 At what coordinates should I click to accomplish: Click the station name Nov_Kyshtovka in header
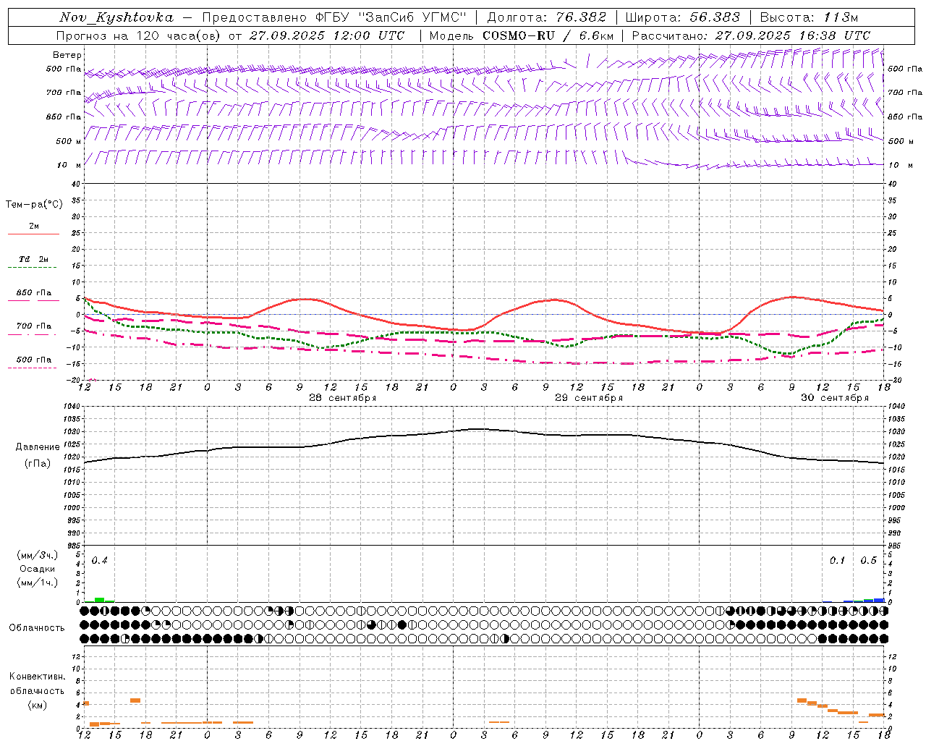point(116,17)
